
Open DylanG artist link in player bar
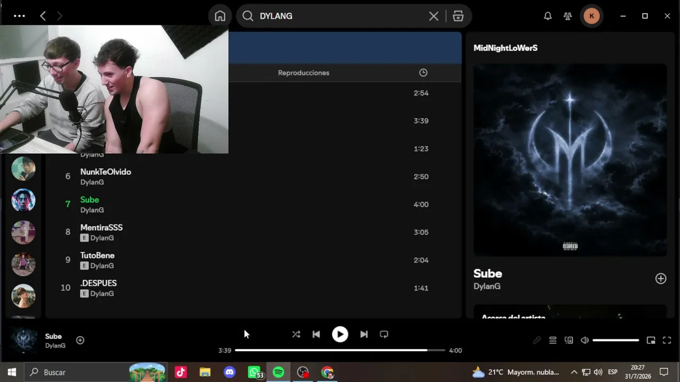point(55,345)
